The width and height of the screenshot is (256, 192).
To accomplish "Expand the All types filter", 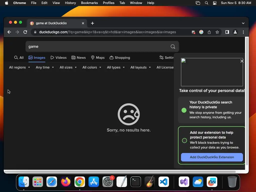I will point(116,67).
